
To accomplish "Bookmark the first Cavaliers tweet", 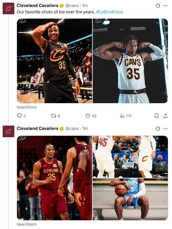I will (x=156, y=116).
